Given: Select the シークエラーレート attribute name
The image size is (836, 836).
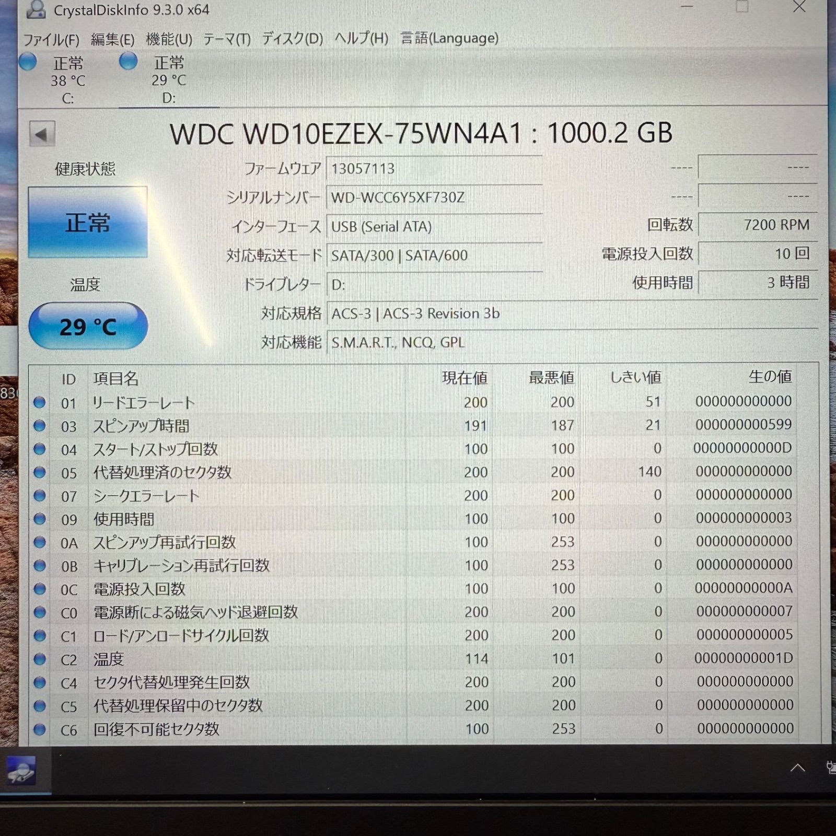Looking at the screenshot, I should point(146,496).
